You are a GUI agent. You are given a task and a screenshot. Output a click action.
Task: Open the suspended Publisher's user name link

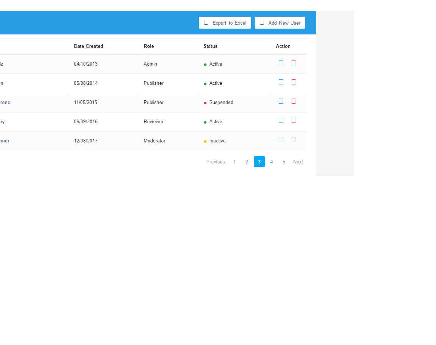click(5, 103)
